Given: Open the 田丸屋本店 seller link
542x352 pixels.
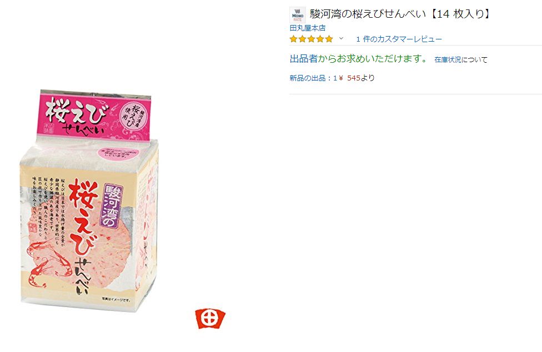Looking at the screenshot, I should point(308,28).
